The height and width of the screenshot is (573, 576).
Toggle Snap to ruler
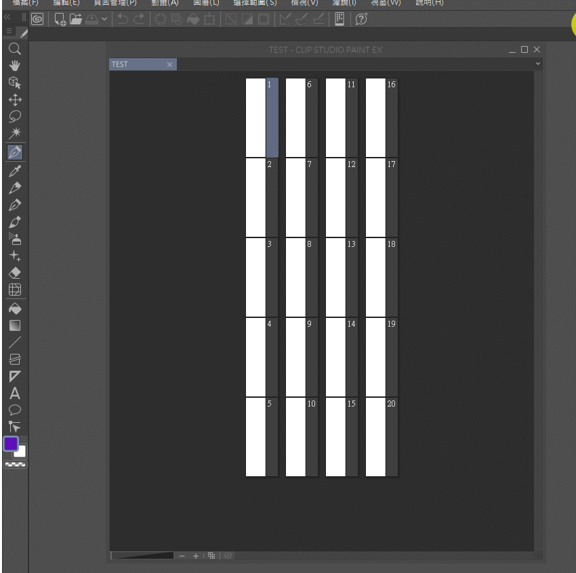pyautogui.click(x=285, y=19)
